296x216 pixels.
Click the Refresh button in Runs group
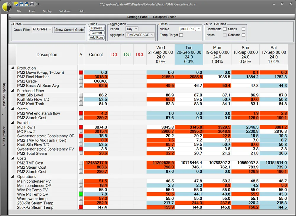pos(96,28)
